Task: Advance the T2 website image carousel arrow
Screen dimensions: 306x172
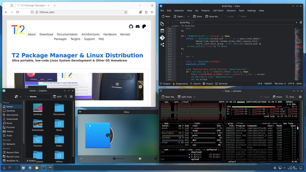Action: click(x=140, y=87)
